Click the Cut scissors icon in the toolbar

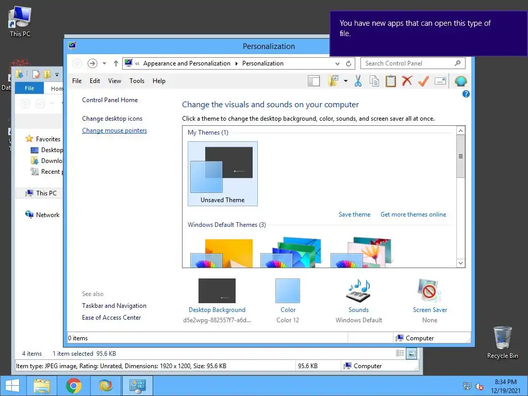coord(358,81)
